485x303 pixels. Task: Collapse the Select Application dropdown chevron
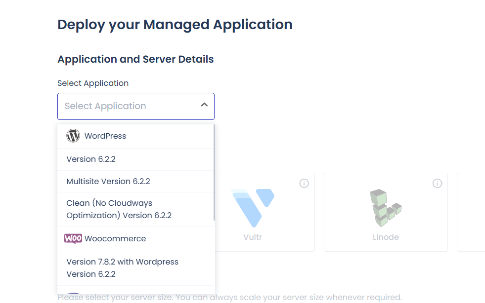[204, 105]
